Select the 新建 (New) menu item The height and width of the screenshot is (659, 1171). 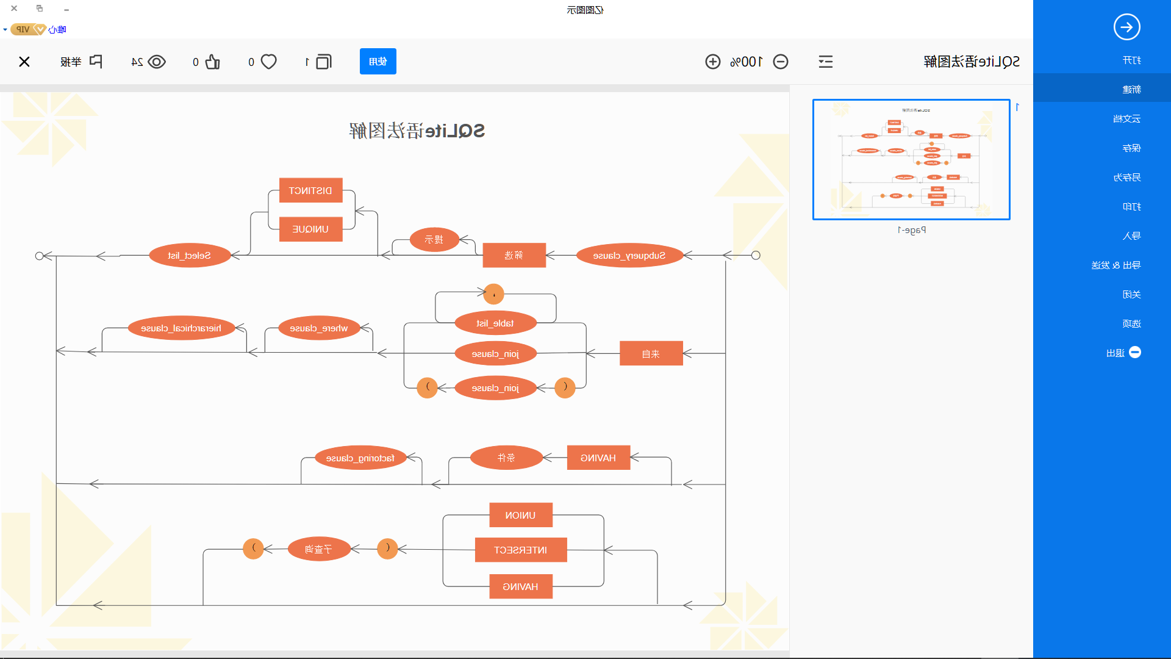[1131, 89]
